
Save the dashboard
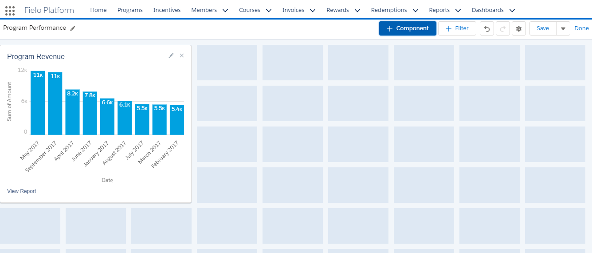pos(543,28)
